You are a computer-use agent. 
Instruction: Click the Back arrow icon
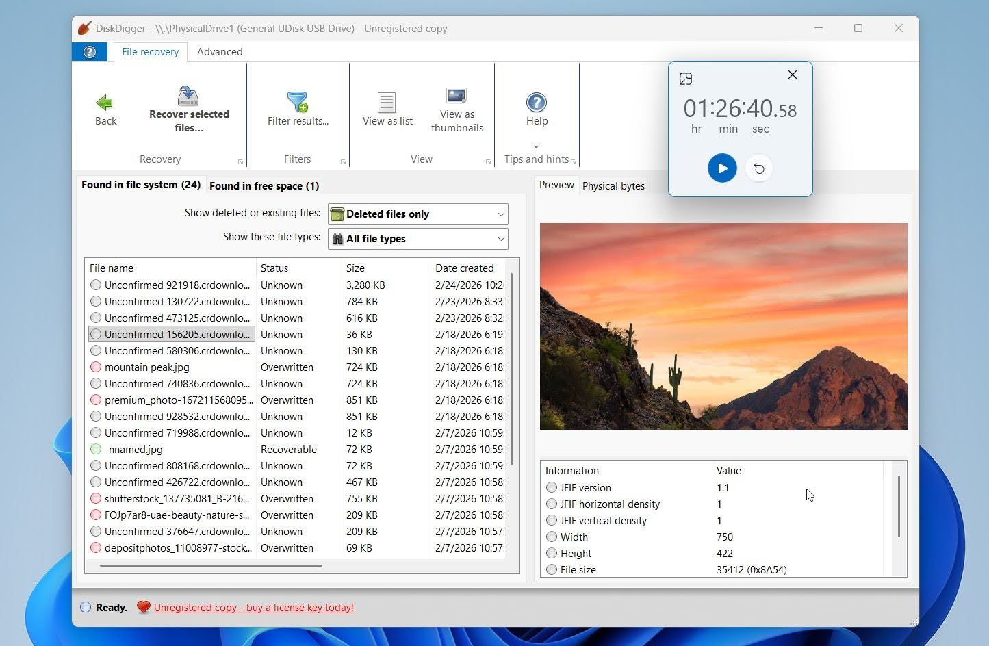click(x=105, y=103)
